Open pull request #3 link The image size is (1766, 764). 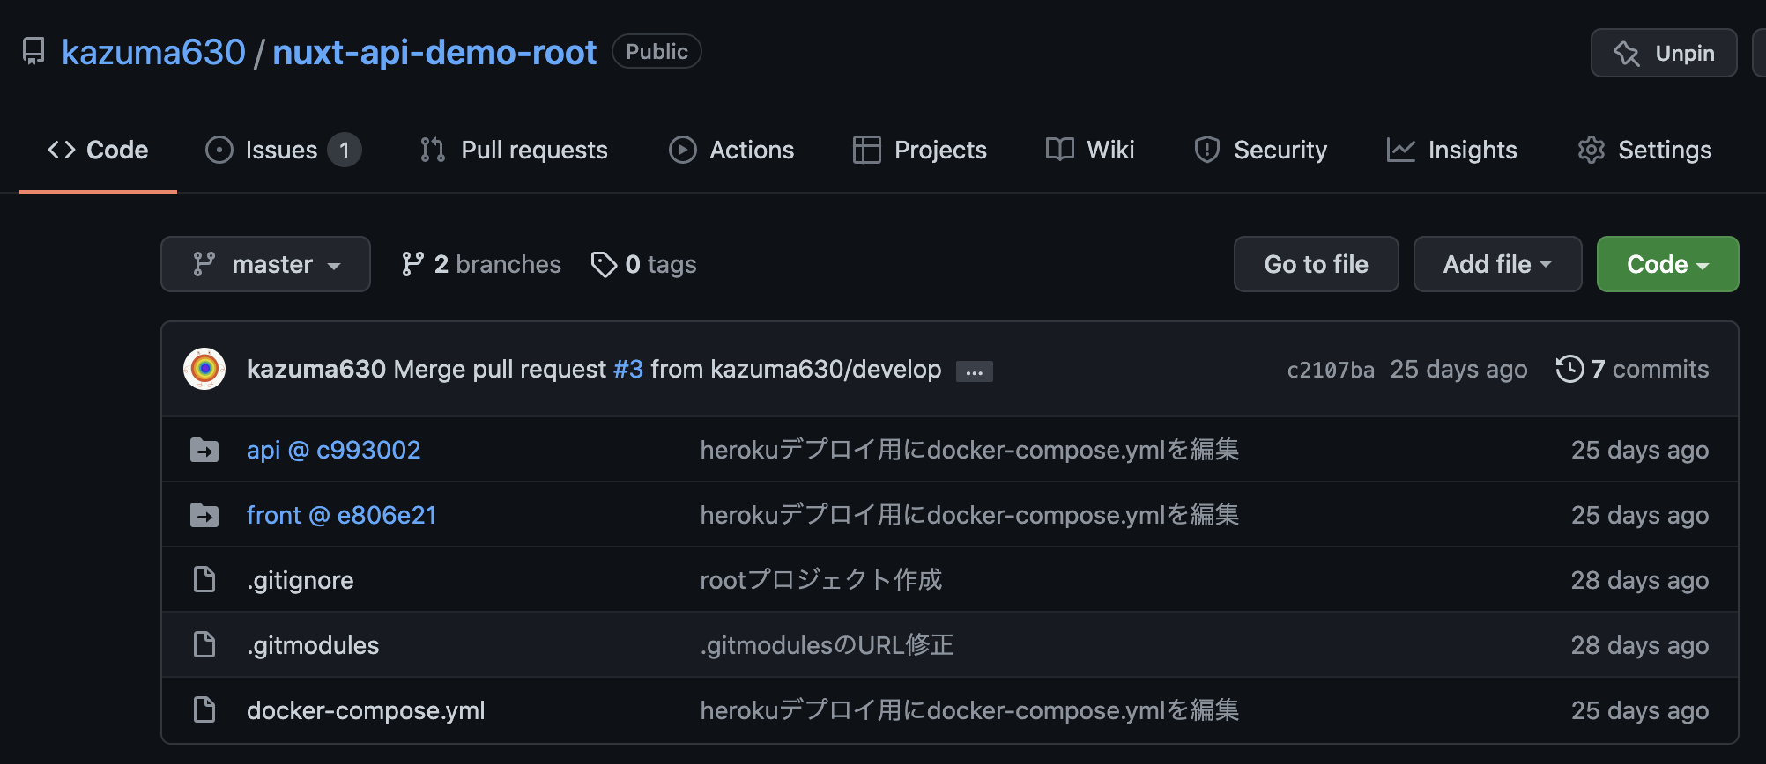pos(628,369)
